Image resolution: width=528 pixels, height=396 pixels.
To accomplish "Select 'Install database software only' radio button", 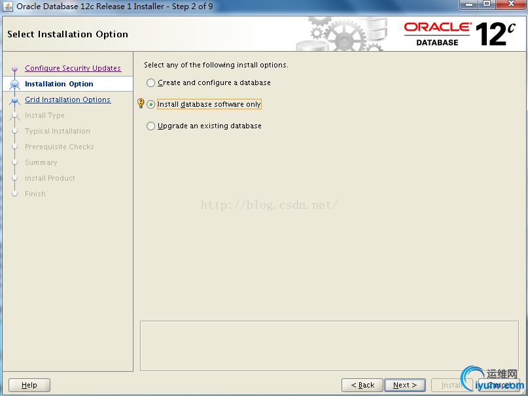I will (x=151, y=104).
